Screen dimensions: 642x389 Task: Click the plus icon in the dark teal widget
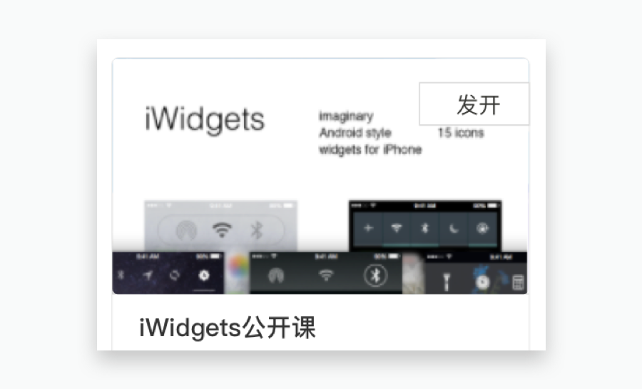368,228
